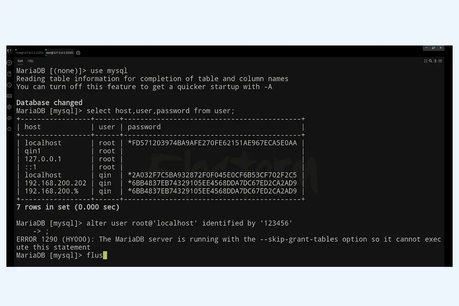
Task: Focus the terminal prompt at flus
Action: pyautogui.click(x=95, y=255)
